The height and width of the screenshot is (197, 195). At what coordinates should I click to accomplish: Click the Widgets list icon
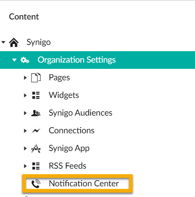36,95
